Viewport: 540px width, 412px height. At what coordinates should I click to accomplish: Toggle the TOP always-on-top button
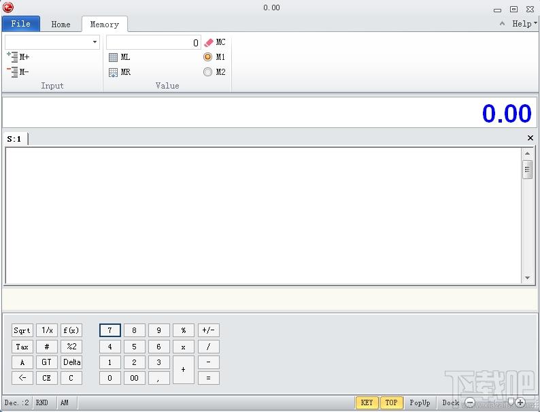(391, 402)
